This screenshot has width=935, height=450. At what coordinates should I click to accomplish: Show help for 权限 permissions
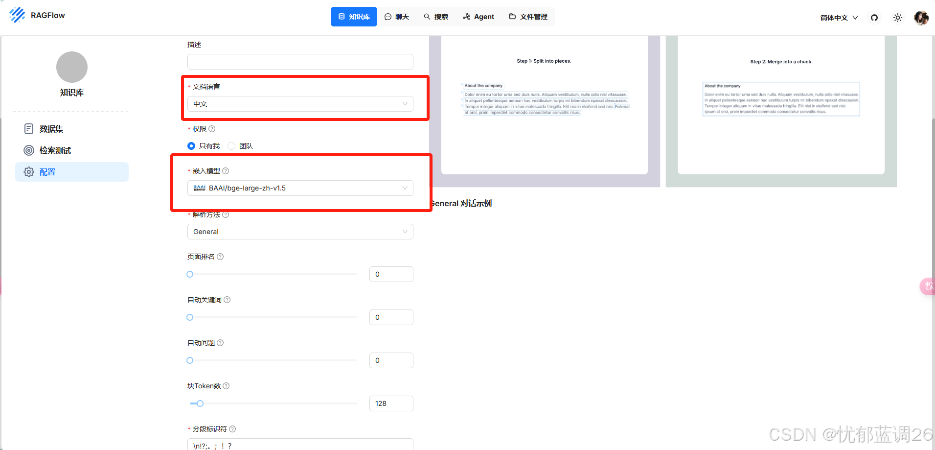(x=212, y=129)
